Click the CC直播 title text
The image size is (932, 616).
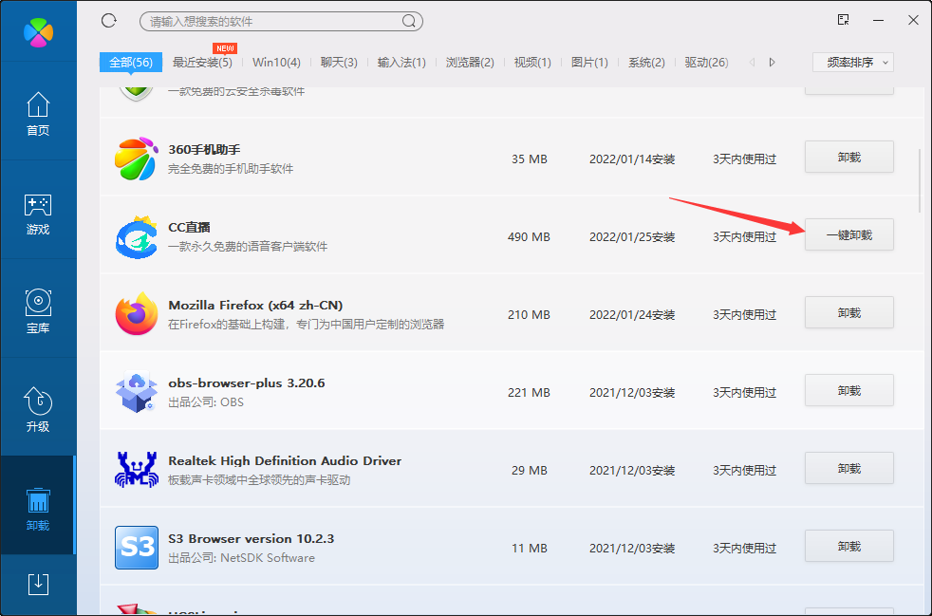coord(189,227)
